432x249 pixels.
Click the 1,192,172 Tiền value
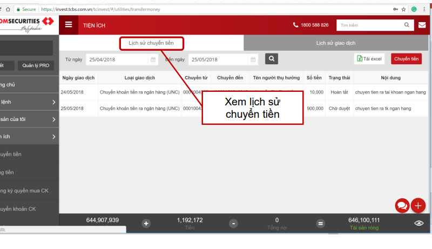coord(190,220)
